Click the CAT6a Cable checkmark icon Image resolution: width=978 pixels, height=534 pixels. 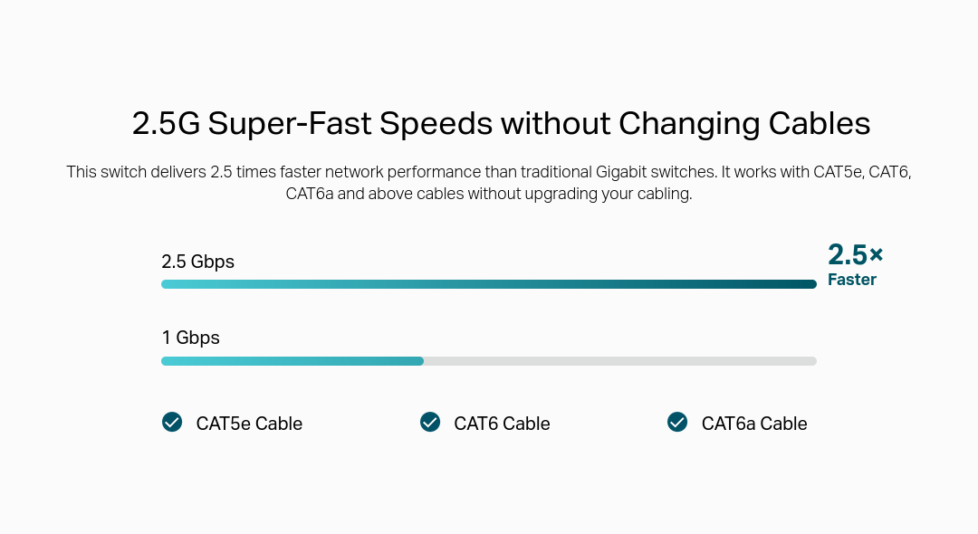(677, 422)
